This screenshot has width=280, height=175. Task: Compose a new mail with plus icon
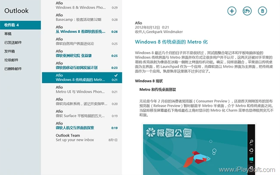(x=232, y=11)
